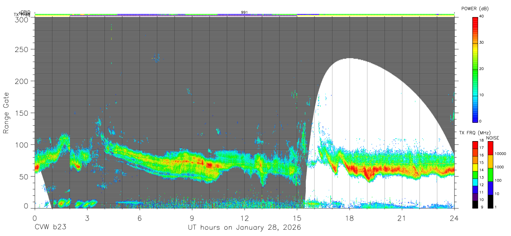Select the 10000 label on noise scale
511x236 pixels.
[501, 154]
